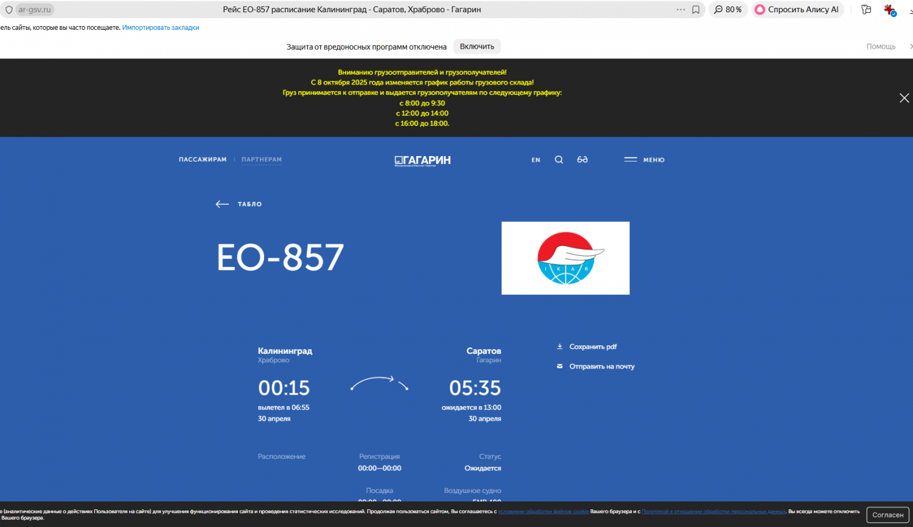Screen dimensions: 913x527
Task: Open Спросить Алису AI assistant
Action: [x=797, y=10]
